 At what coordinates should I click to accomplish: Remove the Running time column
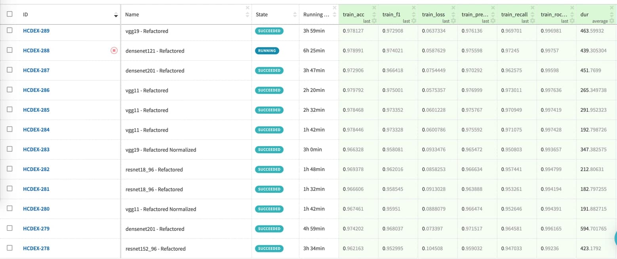[335, 8]
